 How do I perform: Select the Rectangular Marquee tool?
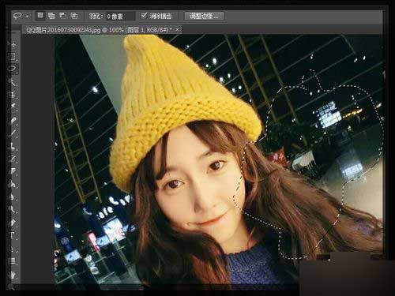(x=13, y=56)
